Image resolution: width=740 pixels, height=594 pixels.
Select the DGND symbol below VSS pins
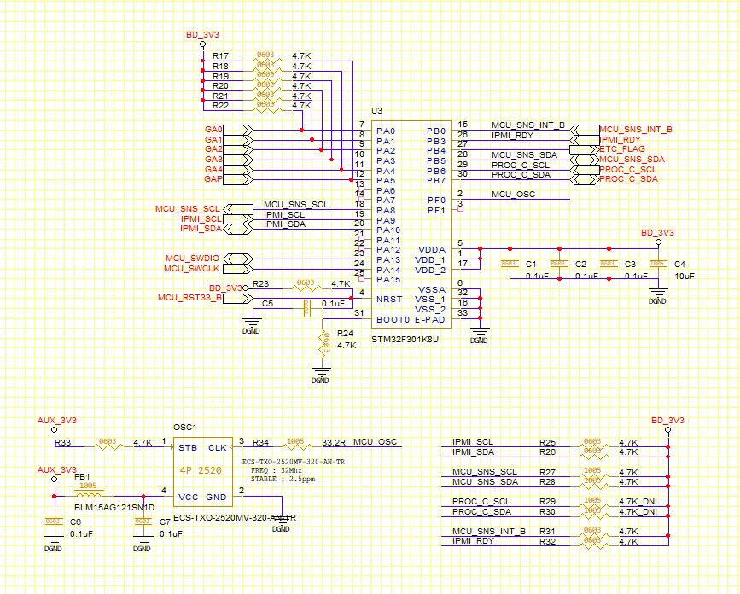pyautogui.click(x=480, y=335)
